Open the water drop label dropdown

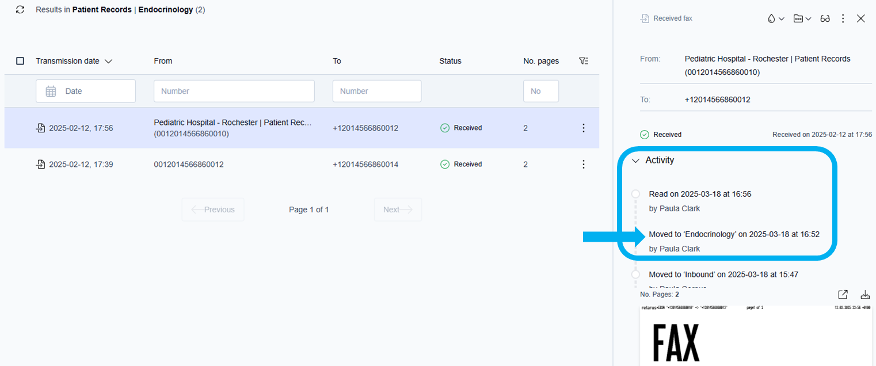click(x=775, y=18)
